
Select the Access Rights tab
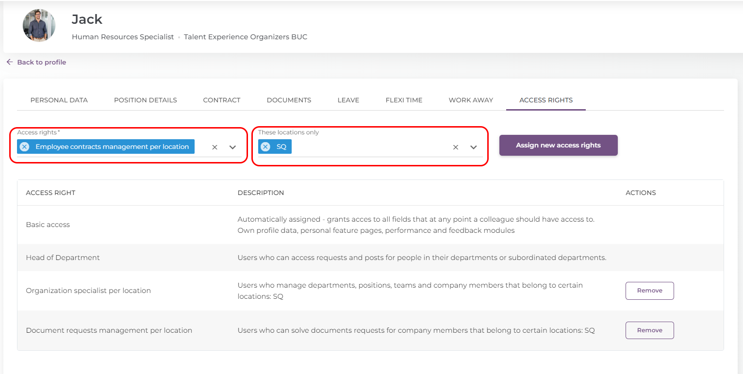click(546, 100)
